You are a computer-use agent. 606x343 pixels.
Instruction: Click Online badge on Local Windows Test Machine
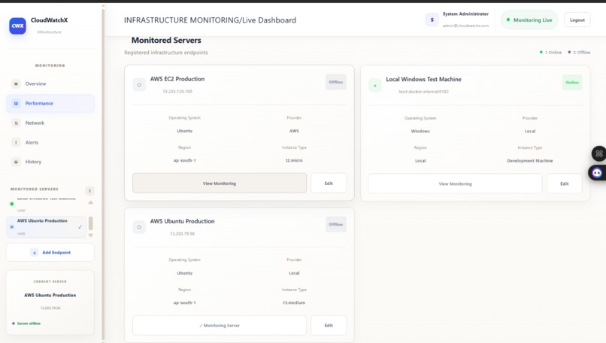point(572,83)
